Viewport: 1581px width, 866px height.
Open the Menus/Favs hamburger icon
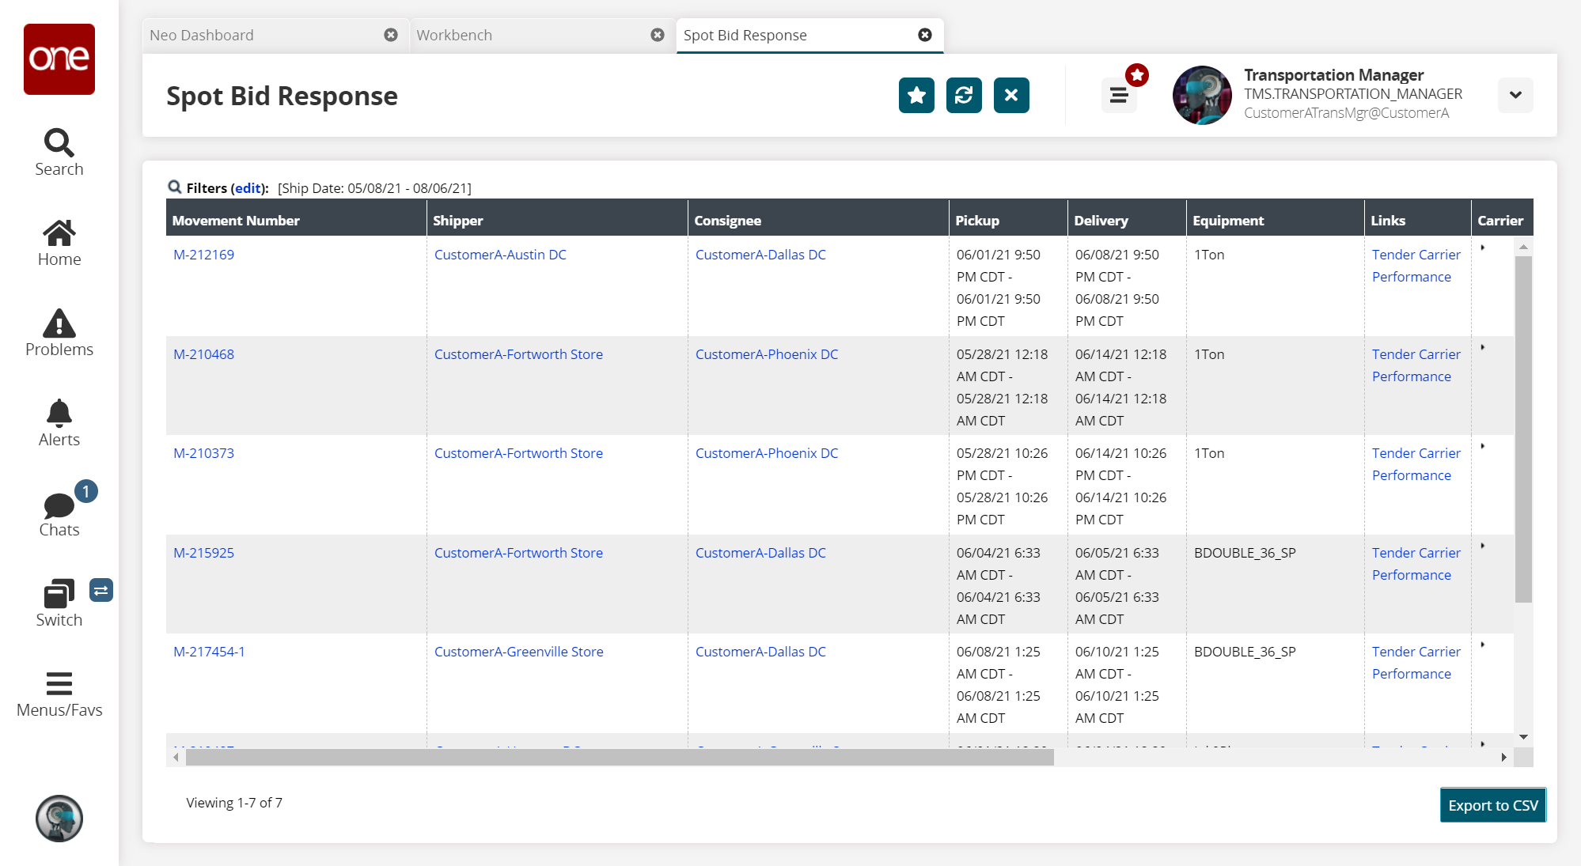coord(59,694)
